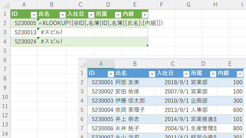Click the green table resize handle corner

pyautogui.click(x=147, y=45)
